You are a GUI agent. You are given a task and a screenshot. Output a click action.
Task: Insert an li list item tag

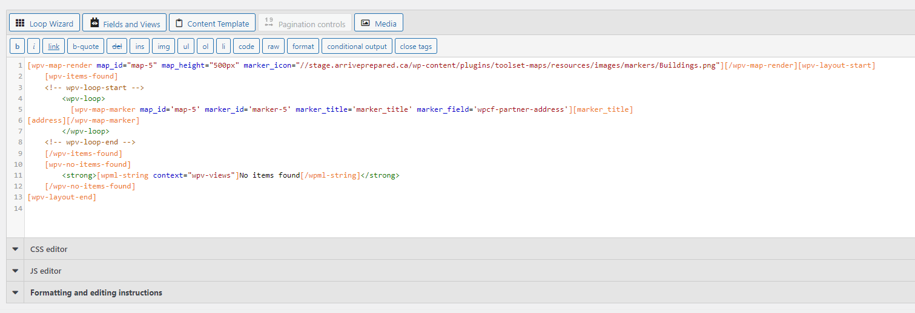pos(223,46)
